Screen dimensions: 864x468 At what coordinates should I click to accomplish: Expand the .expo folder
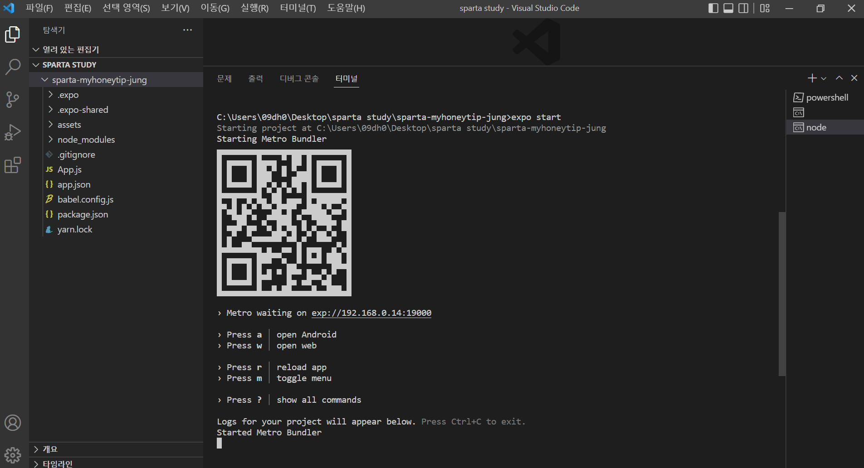pyautogui.click(x=116, y=95)
